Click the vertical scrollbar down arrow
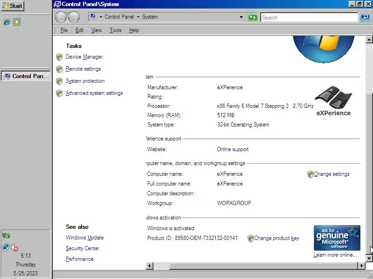Image resolution: width=373 pixels, height=279 pixels. click(369, 258)
